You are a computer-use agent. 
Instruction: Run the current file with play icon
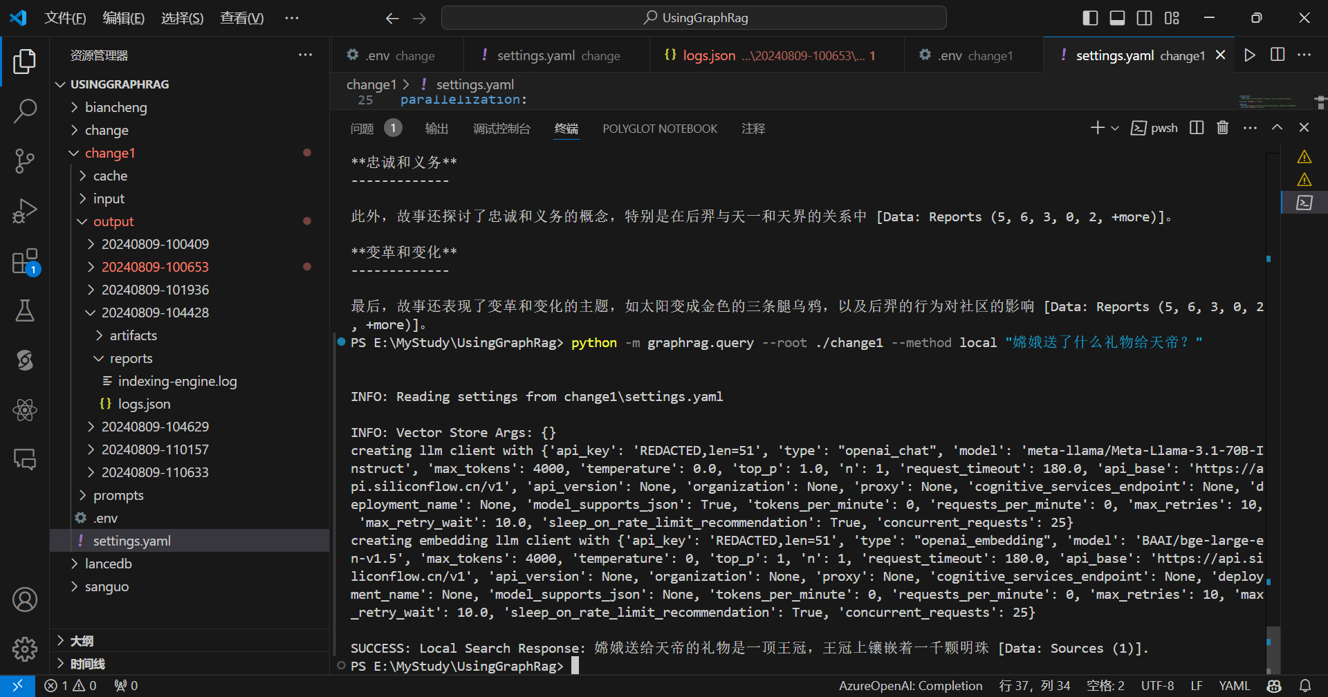[x=1249, y=55]
